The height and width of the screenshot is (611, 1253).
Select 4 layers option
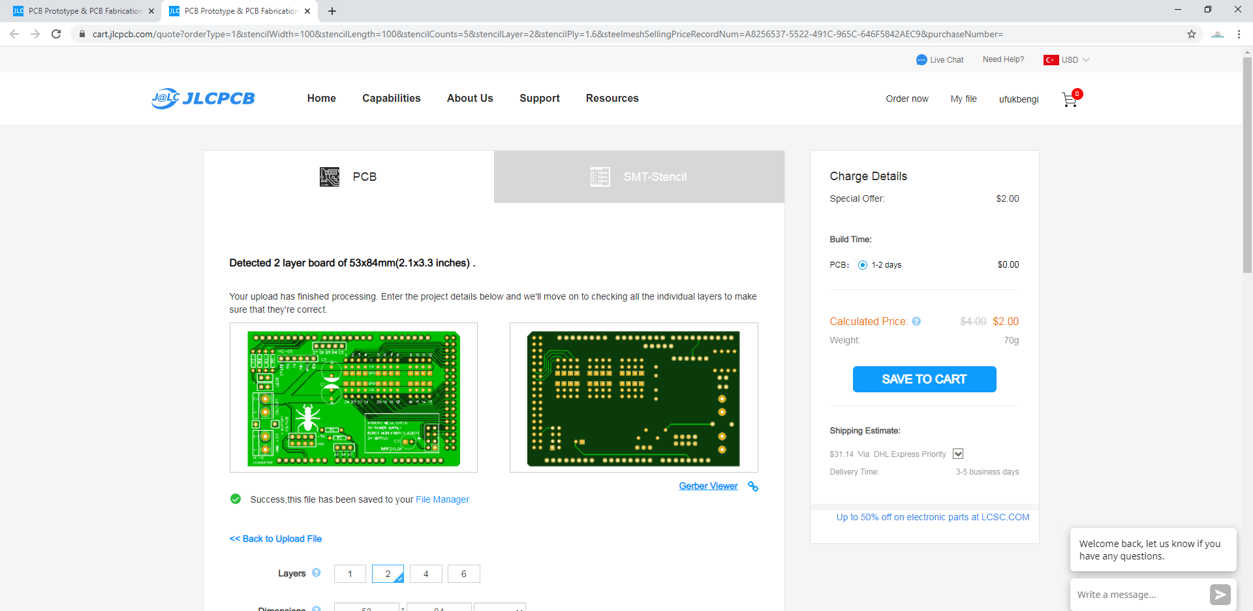click(x=425, y=574)
